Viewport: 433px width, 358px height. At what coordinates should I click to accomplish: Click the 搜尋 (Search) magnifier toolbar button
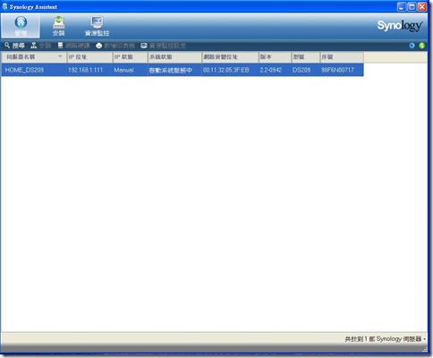tap(14, 46)
